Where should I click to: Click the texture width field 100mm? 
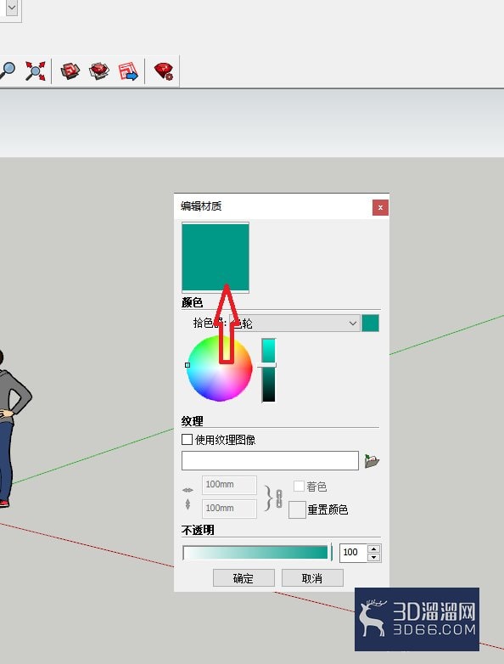(229, 485)
